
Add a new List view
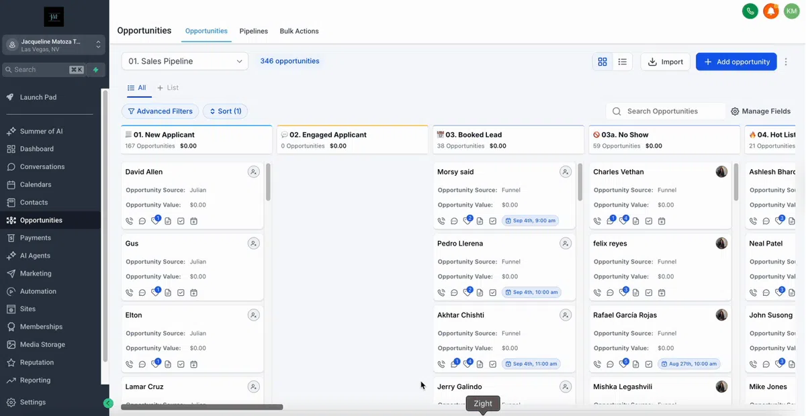[x=168, y=88]
